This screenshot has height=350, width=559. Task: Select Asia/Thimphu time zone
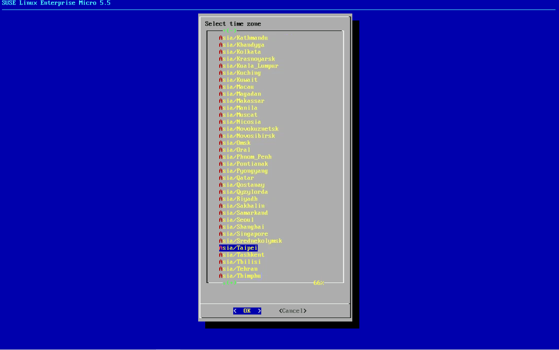(240, 276)
